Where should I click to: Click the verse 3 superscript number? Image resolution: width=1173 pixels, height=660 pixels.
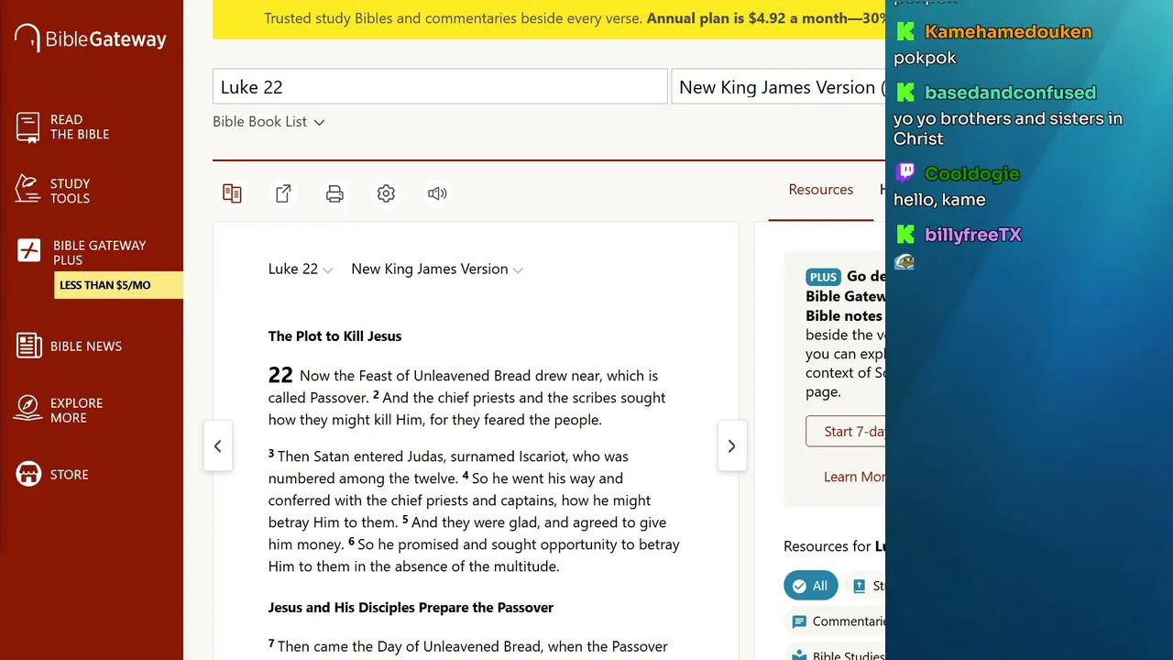coord(271,454)
